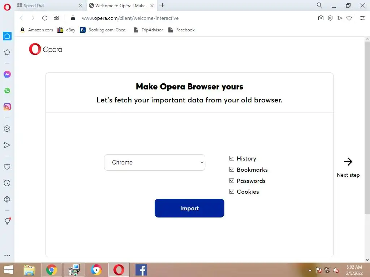
Task: Open Settings gear icon in sidebar
Action: coord(7,199)
